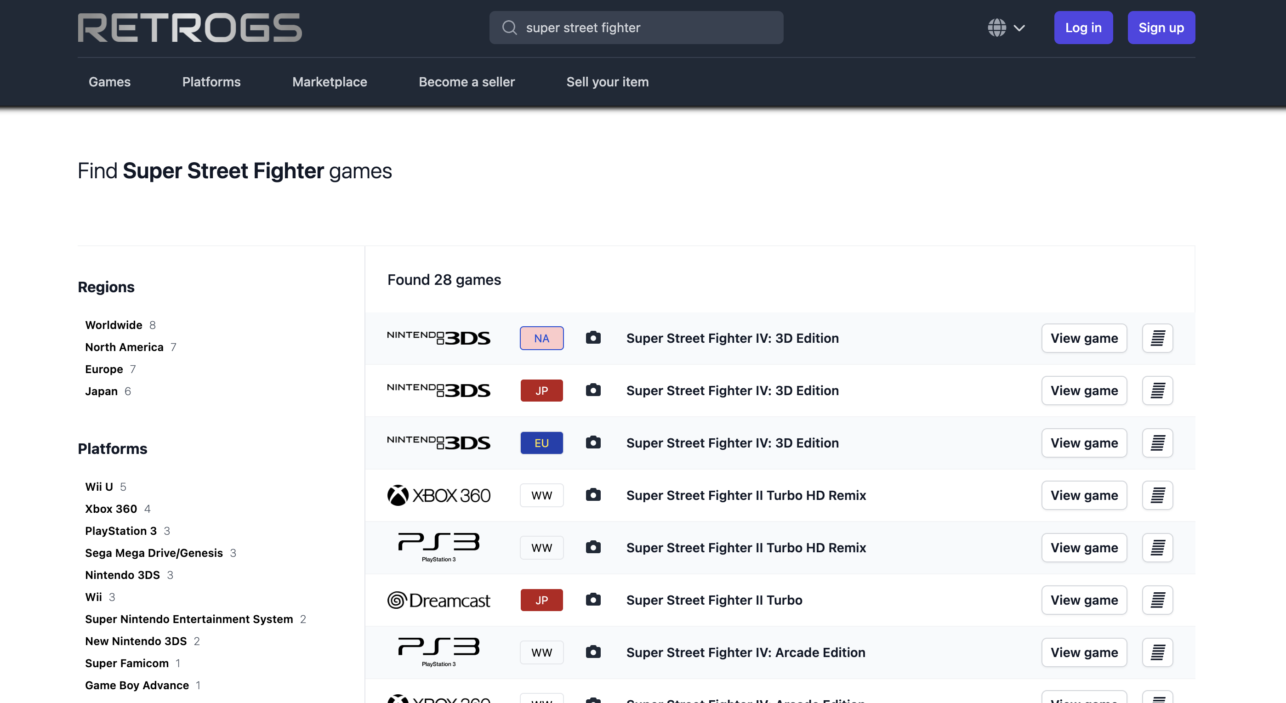Click Dreamcast logo for Super Street Fighter II Turbo
Image resolution: width=1286 pixels, height=703 pixels.
(x=438, y=600)
